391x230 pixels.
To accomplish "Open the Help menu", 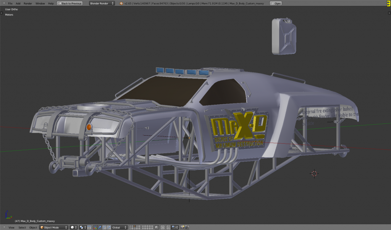I will tap(51, 3).
